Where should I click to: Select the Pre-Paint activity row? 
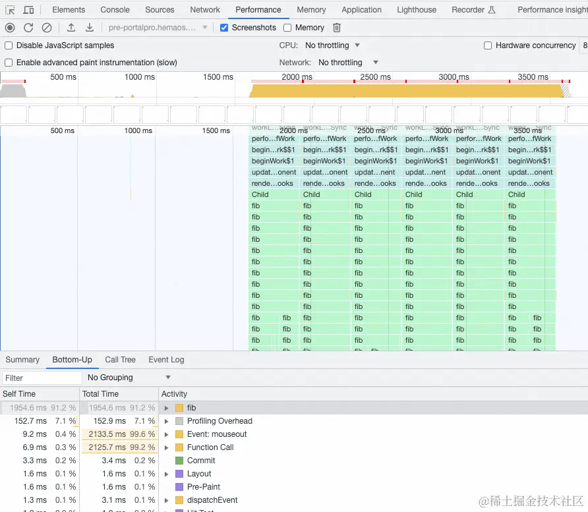(294, 487)
